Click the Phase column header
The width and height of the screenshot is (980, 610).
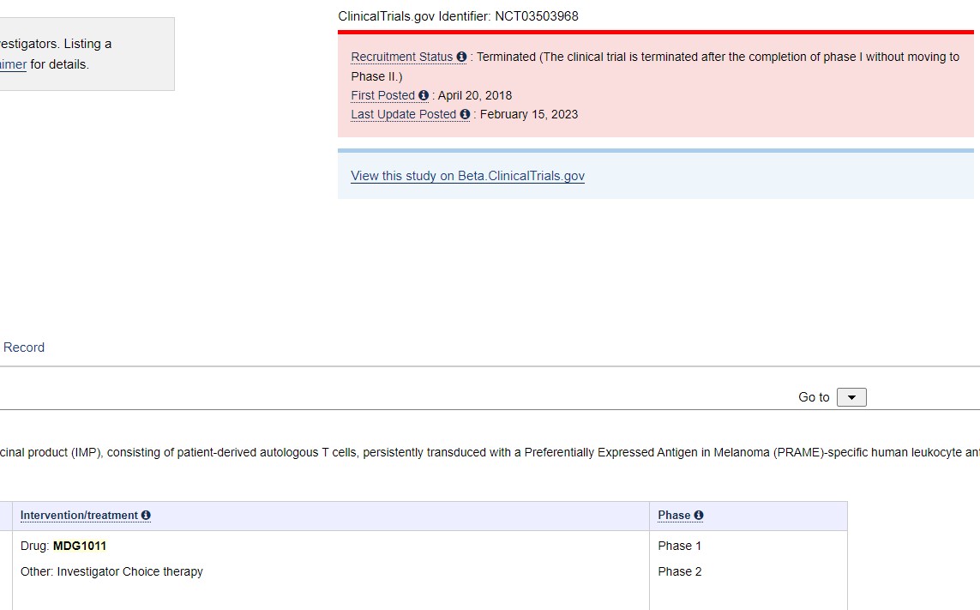675,515
